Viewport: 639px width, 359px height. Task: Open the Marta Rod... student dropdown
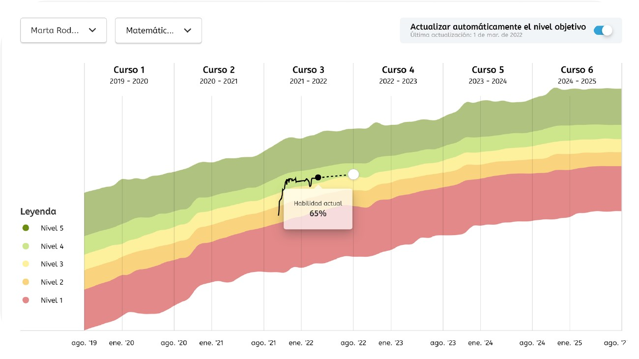63,30
